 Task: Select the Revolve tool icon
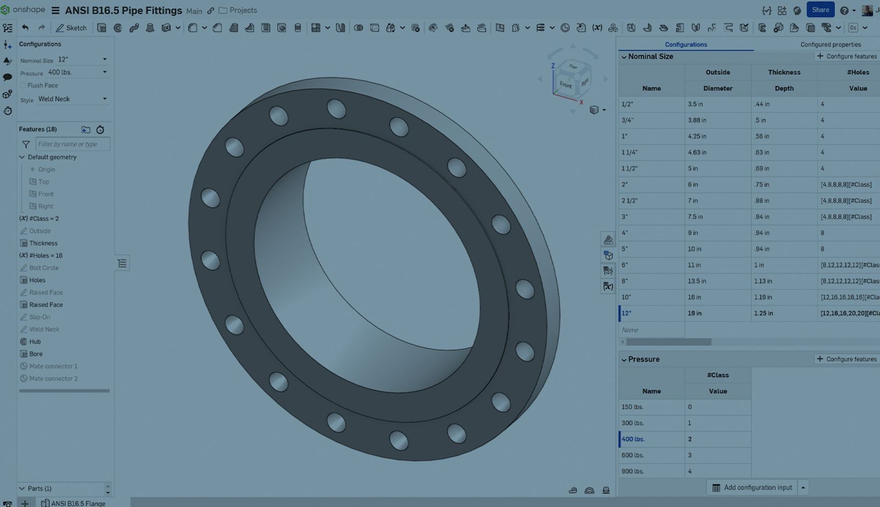[118, 27]
